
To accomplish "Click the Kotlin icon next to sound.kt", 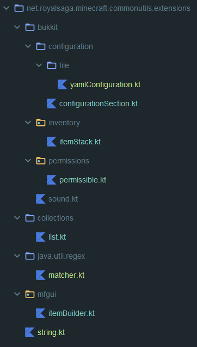I will pos(41,199).
